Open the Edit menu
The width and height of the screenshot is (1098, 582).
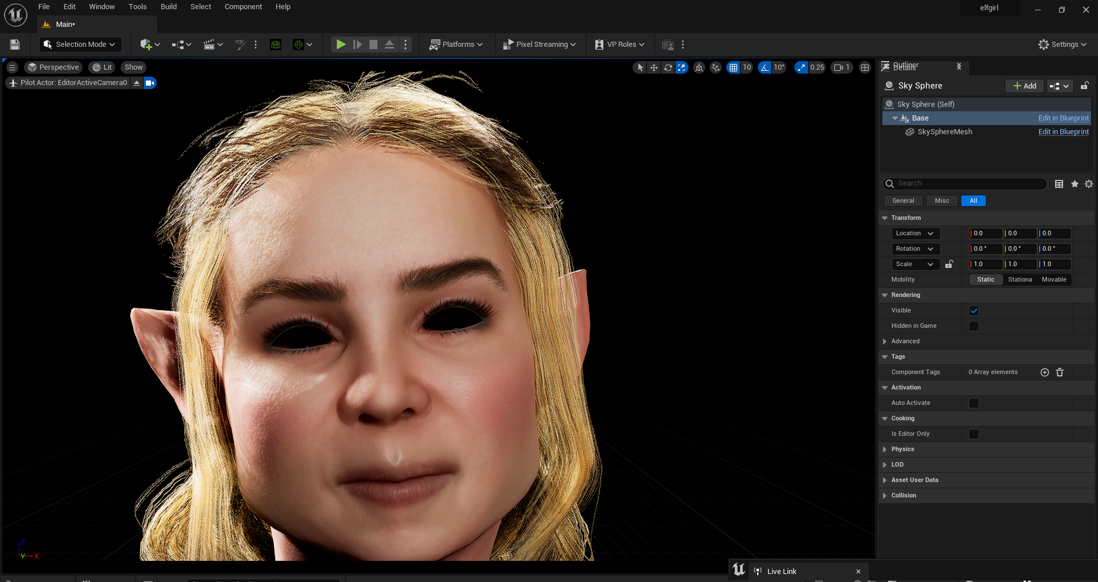70,7
